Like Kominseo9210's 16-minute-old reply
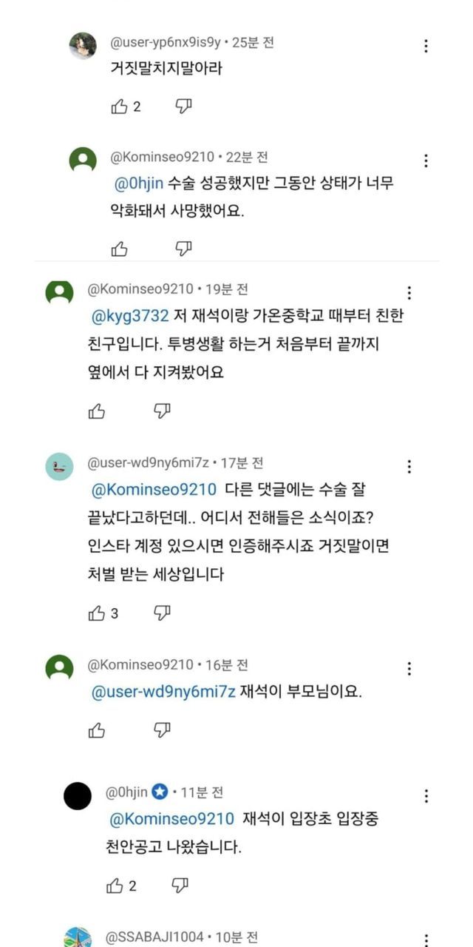The height and width of the screenshot is (947, 473). [97, 731]
